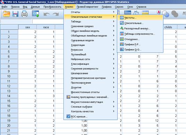The image size is (186, 135).
Task: Expand the Корреляции submenu
Action: click(x=90, y=45)
